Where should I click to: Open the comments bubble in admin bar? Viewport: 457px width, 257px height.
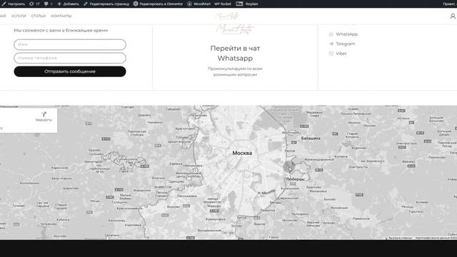tap(48, 4)
